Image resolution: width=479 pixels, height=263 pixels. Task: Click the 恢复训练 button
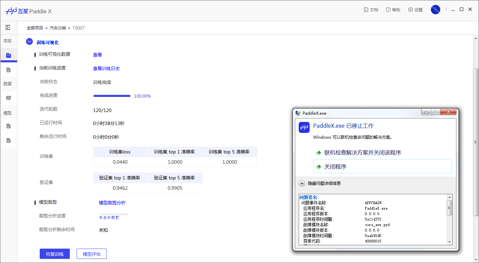click(54, 253)
